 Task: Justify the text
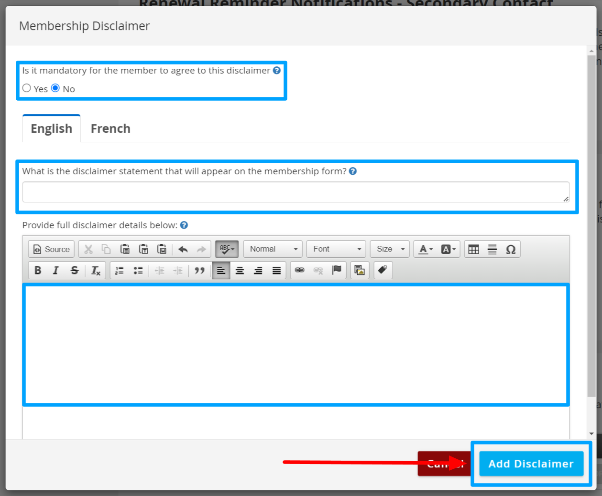pyautogui.click(x=276, y=270)
